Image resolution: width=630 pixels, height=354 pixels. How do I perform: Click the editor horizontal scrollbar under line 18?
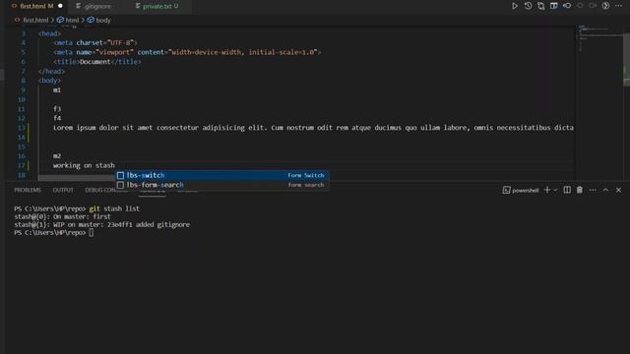click(77, 177)
